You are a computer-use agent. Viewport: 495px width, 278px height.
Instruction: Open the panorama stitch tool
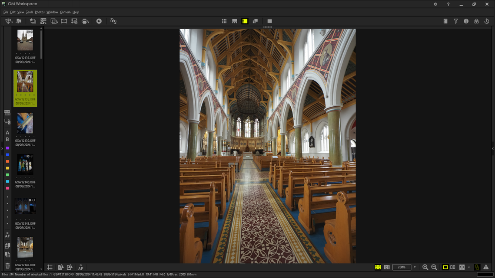(x=64, y=21)
